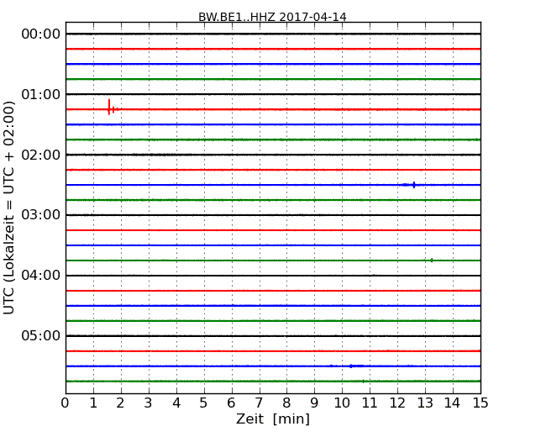The height and width of the screenshot is (437, 546).
Task: Click the green blip on the 03:45 trace
Action: click(432, 261)
